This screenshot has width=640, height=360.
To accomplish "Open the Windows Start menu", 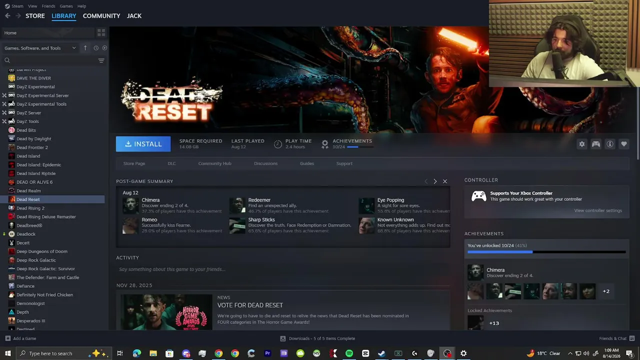I will coord(7,353).
